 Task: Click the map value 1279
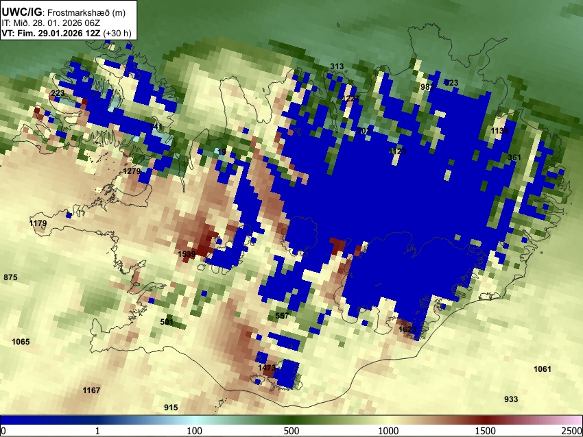coord(132,171)
